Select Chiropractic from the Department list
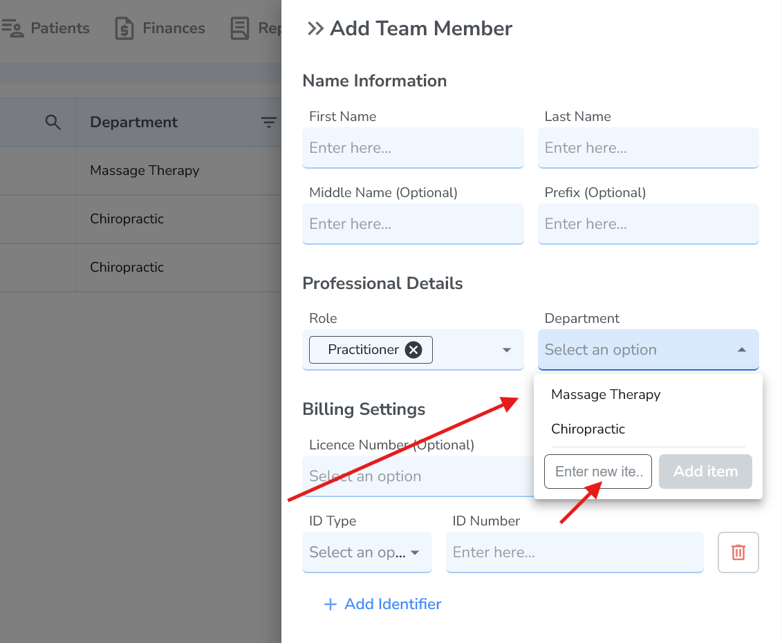The height and width of the screenshot is (643, 782). tap(588, 429)
